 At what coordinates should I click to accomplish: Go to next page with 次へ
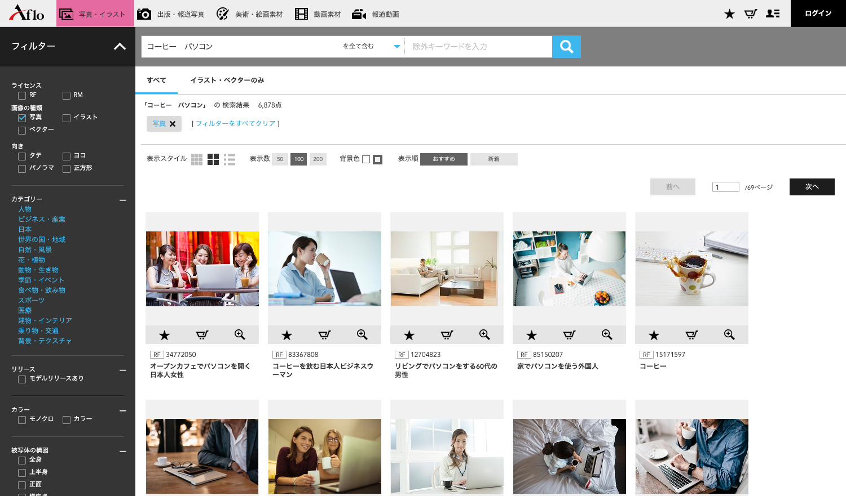(x=812, y=187)
